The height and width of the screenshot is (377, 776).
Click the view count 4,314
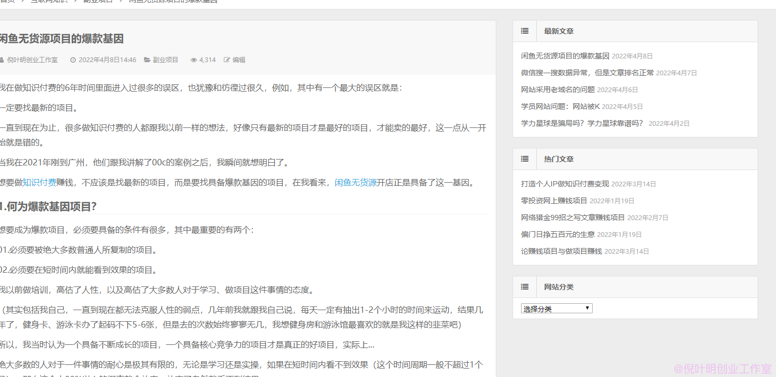coord(208,60)
